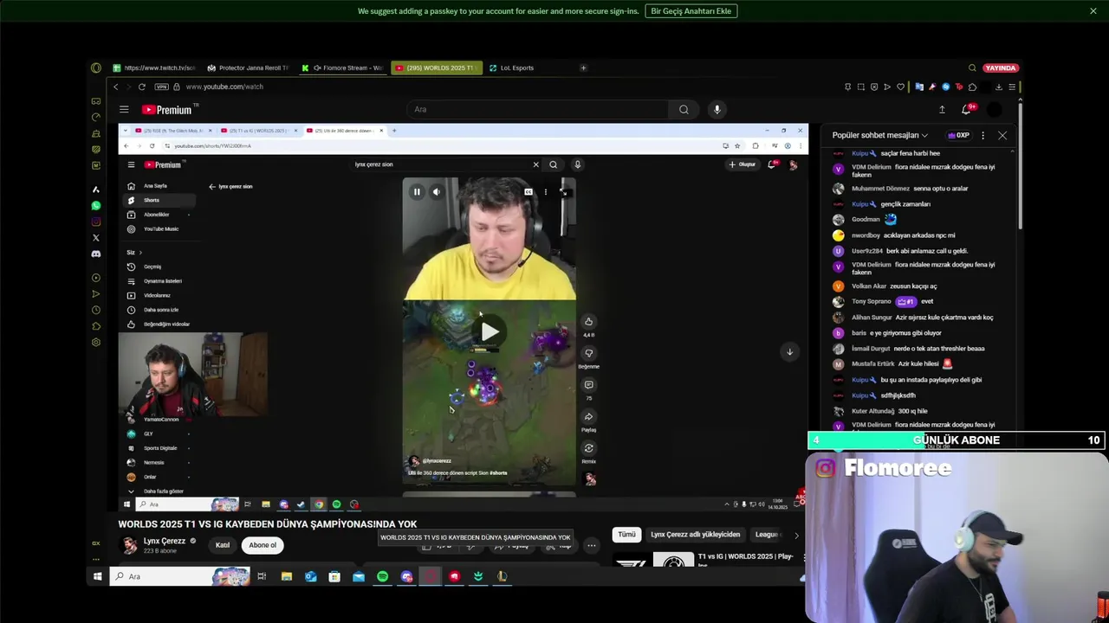Click the main video center play button
The width and height of the screenshot is (1109, 623).
pyautogui.click(x=490, y=331)
